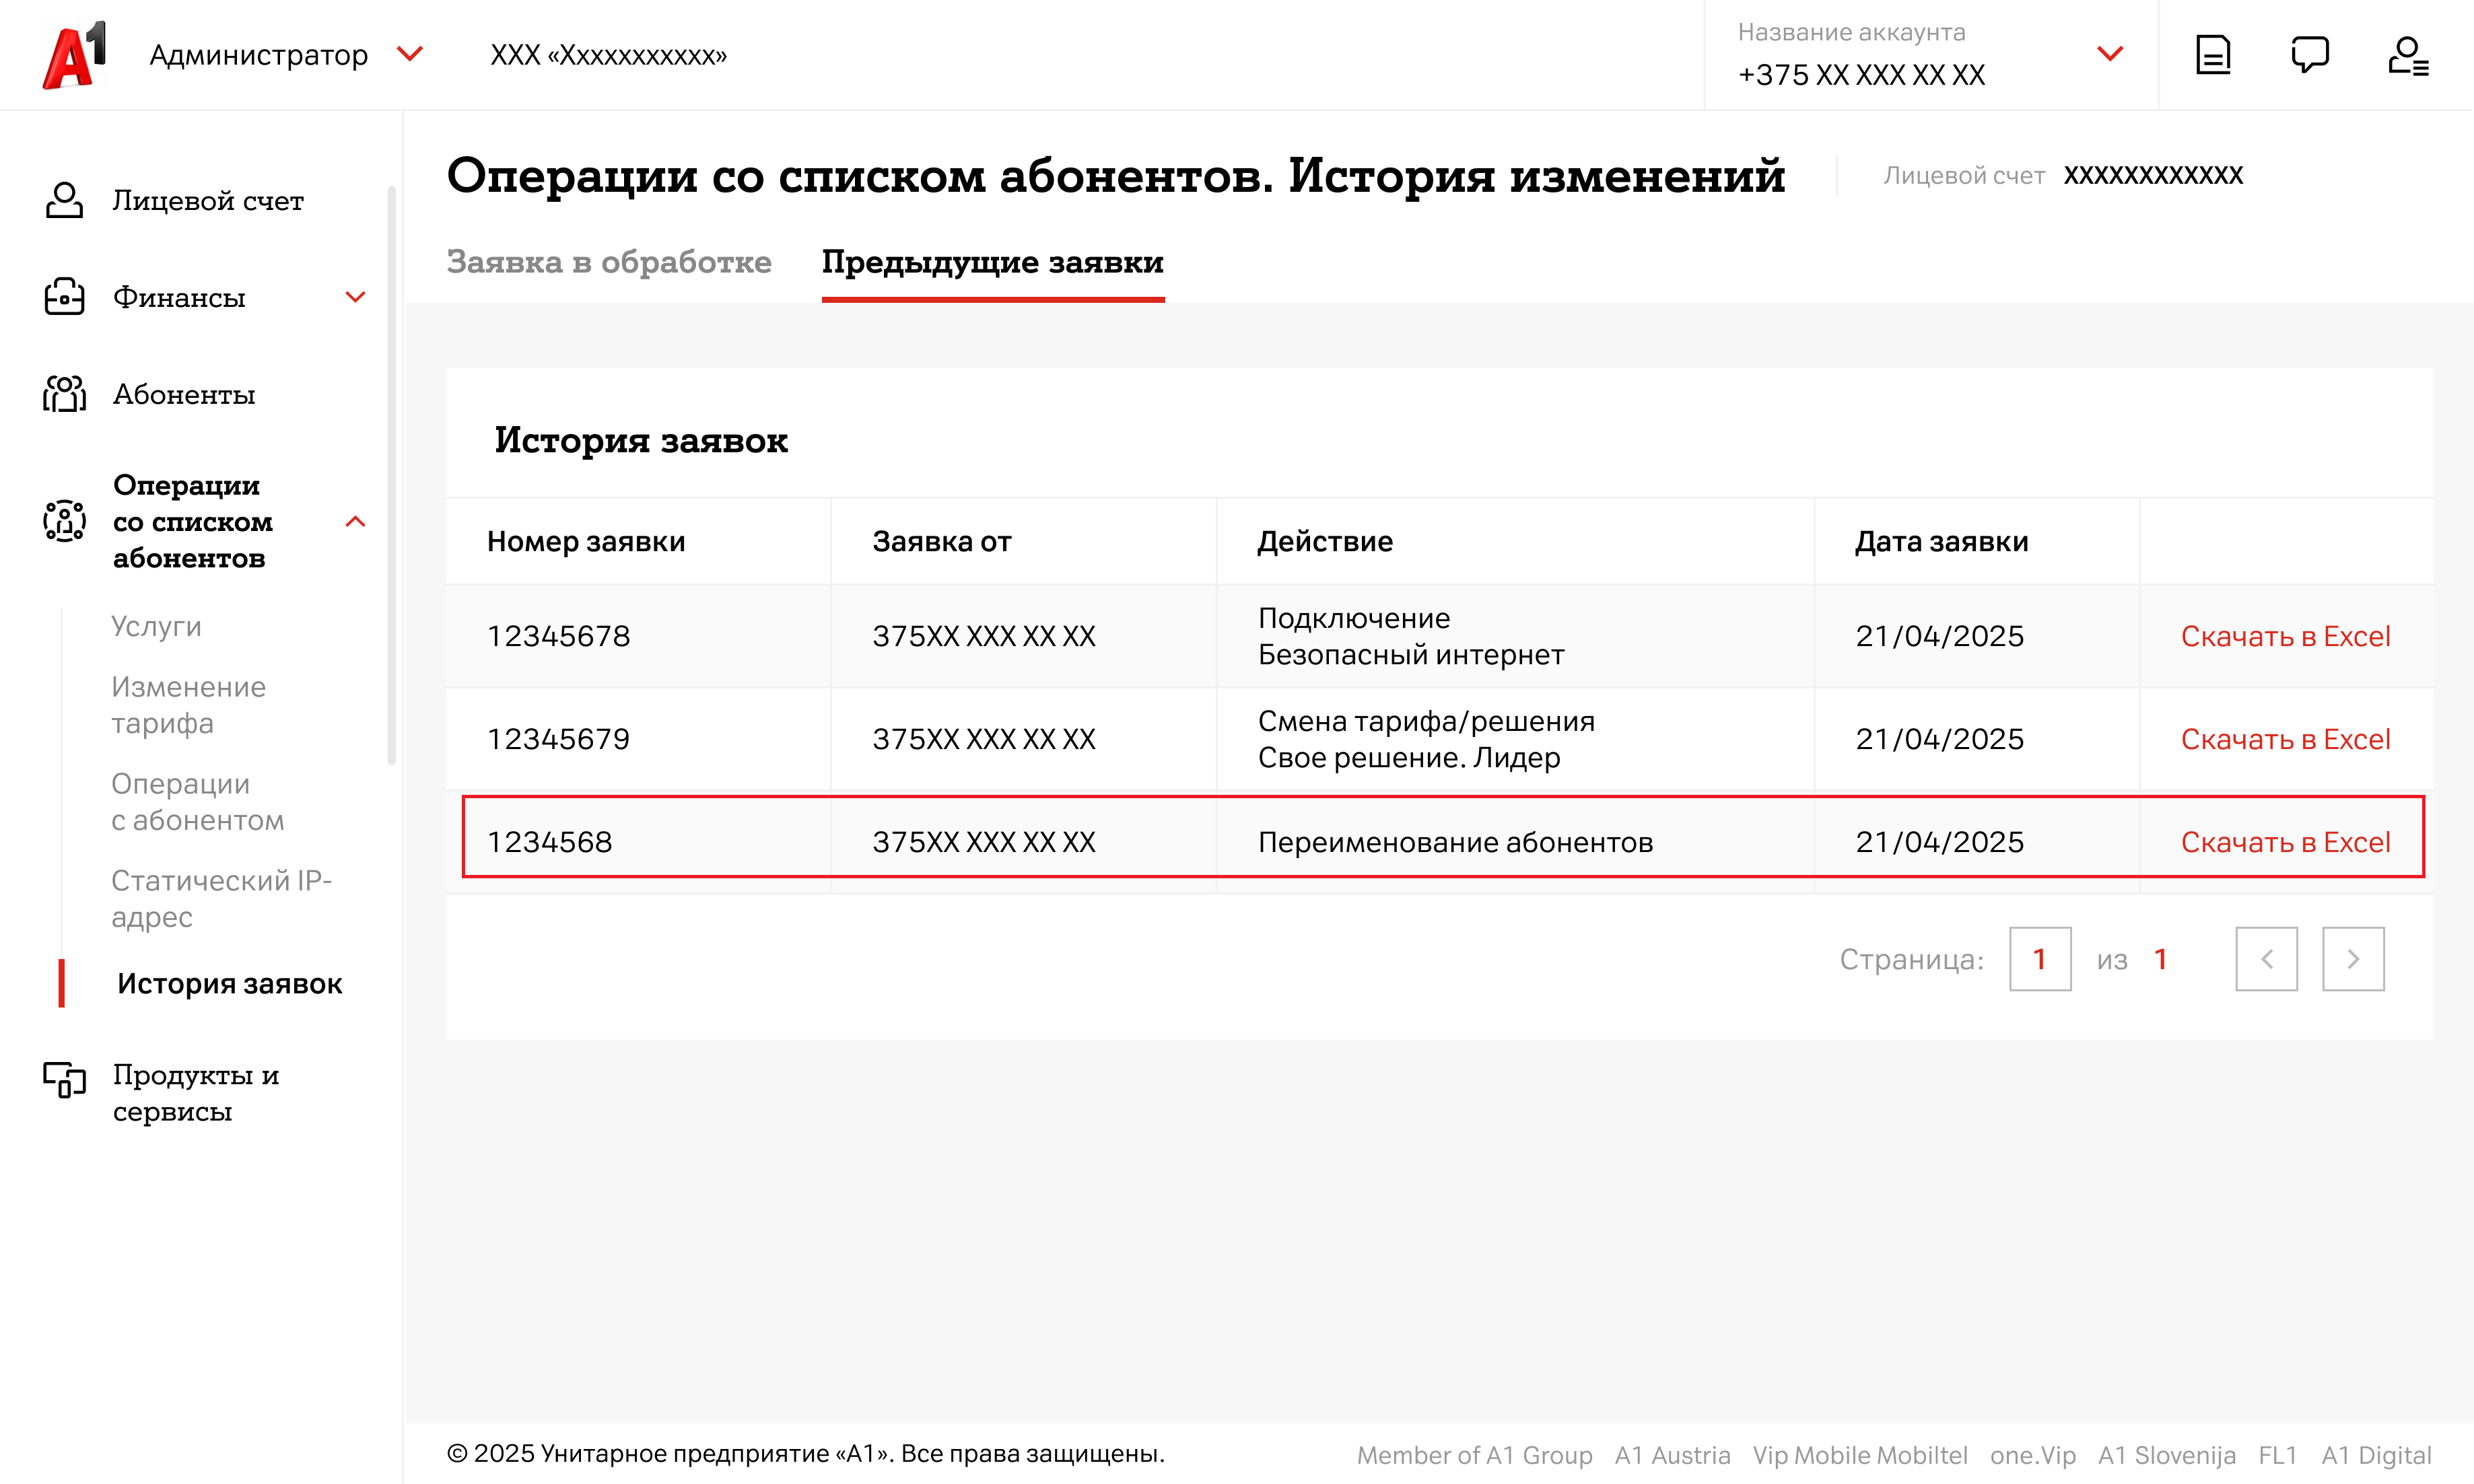Open the document icon in header
The width and height of the screenshot is (2474, 1484).
click(x=2212, y=55)
